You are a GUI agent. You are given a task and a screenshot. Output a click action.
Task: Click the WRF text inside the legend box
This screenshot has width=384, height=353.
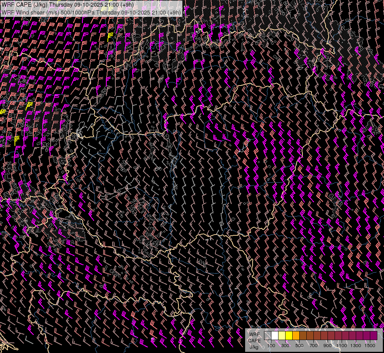coord(254,334)
